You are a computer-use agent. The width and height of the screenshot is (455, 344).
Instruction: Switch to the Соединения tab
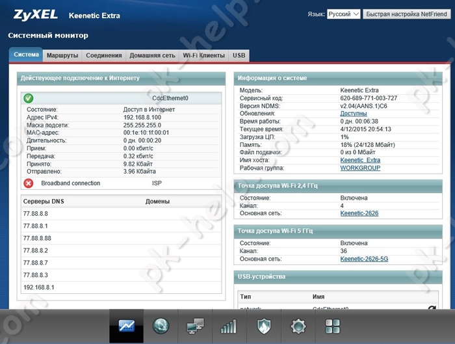pos(104,55)
